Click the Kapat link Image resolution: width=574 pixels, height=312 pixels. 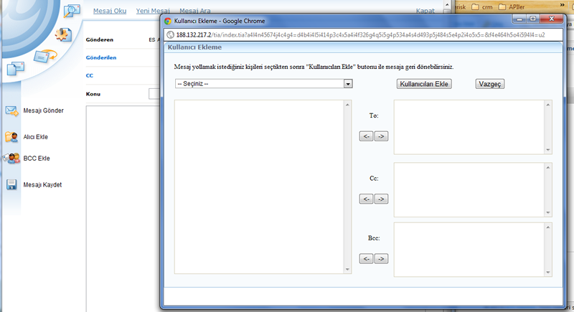point(426,11)
